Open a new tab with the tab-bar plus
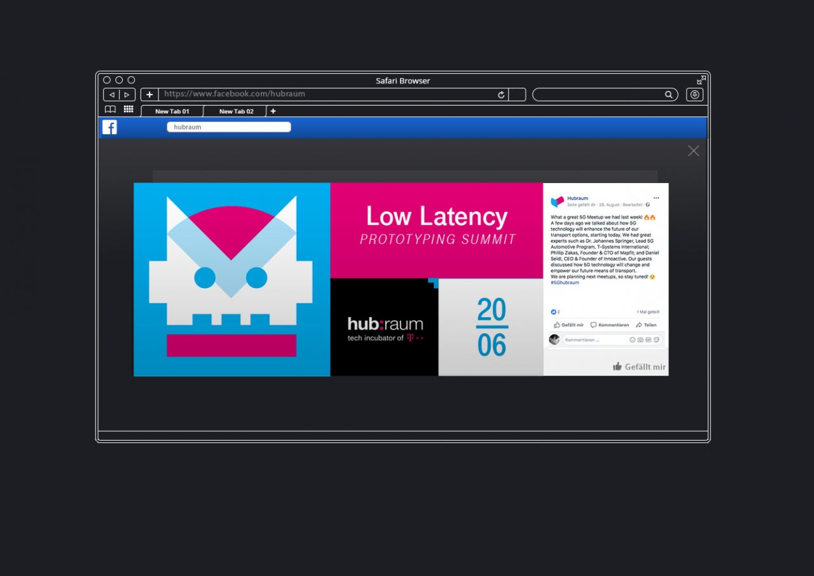Image resolution: width=814 pixels, height=576 pixels. pyautogui.click(x=273, y=111)
